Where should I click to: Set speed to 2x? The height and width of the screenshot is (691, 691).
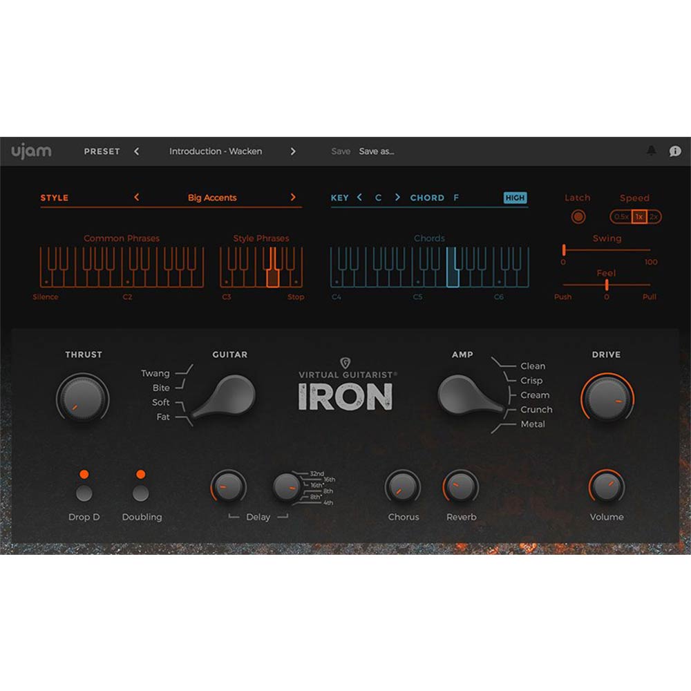(x=654, y=216)
